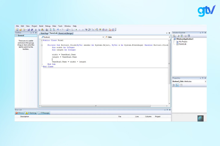This screenshot has width=220, height=146.
Task: Click the Undo arrow icon
Action: [x=58, y=30]
